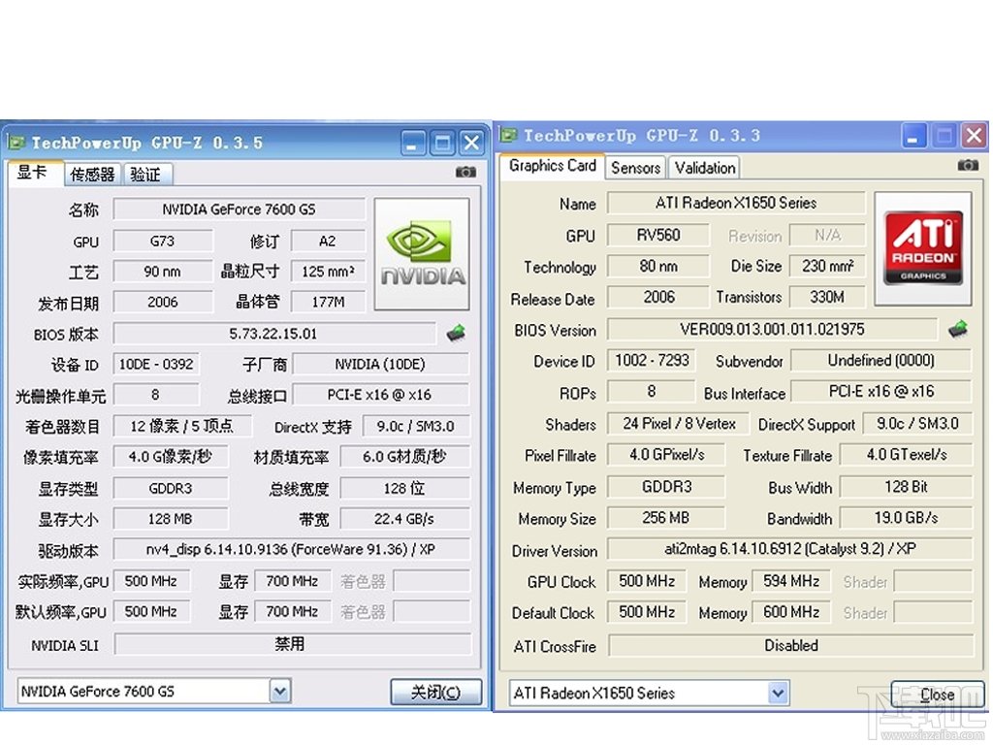Click shaders value 12 像素 / 5 顶点
The image size is (993, 745).
pos(182,427)
